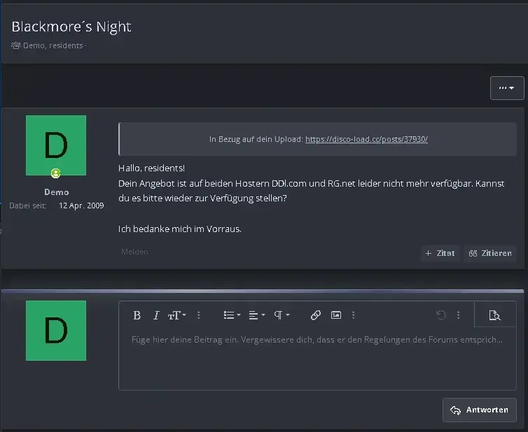Open the list formatting dropdown
This screenshot has height=432, width=528.
point(232,315)
